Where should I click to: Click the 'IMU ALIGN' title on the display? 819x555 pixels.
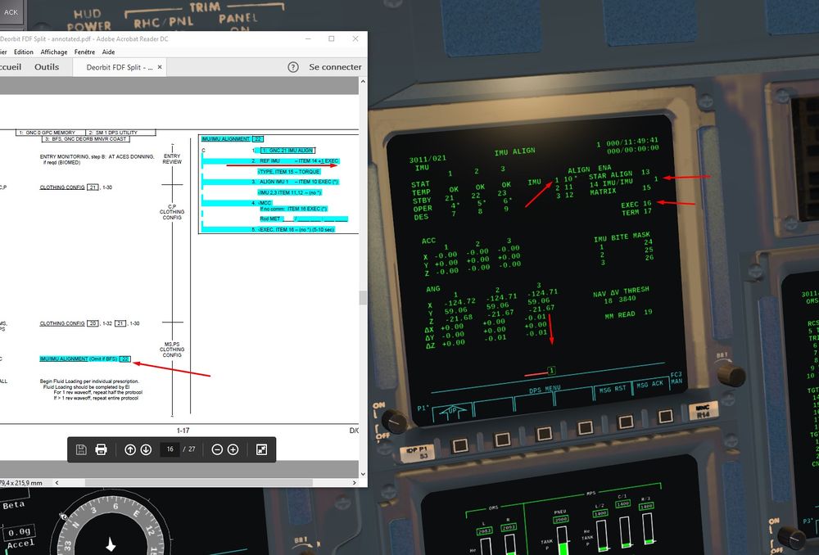(514, 151)
